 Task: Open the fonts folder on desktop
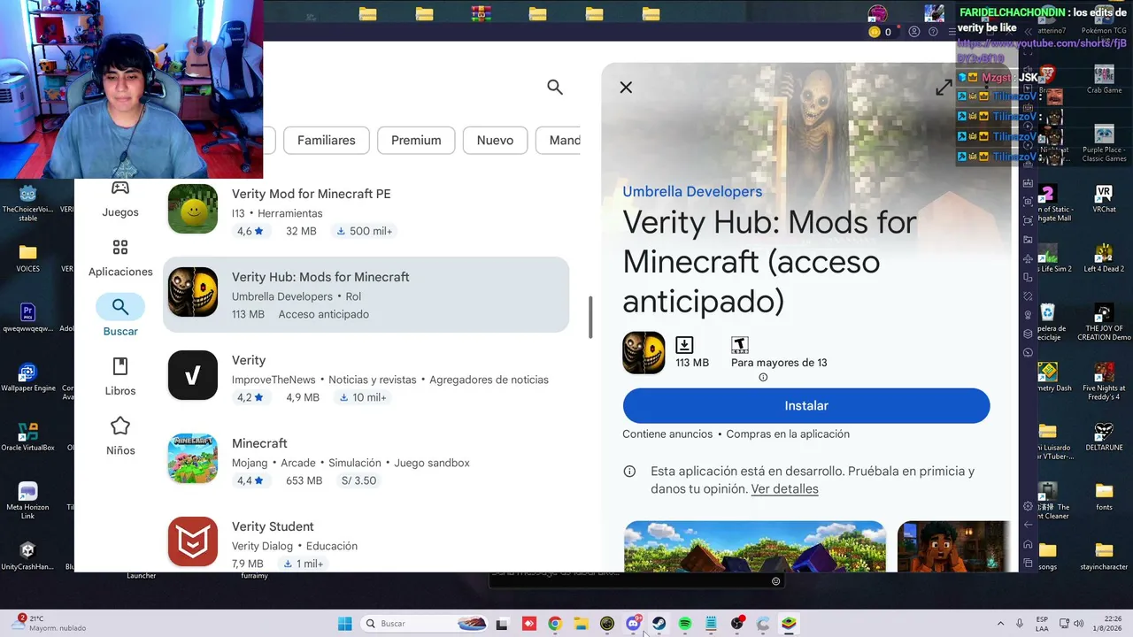[1104, 496]
